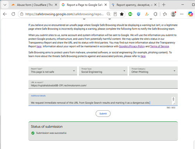Click the safebrowsing.google.com address bar

64,14
